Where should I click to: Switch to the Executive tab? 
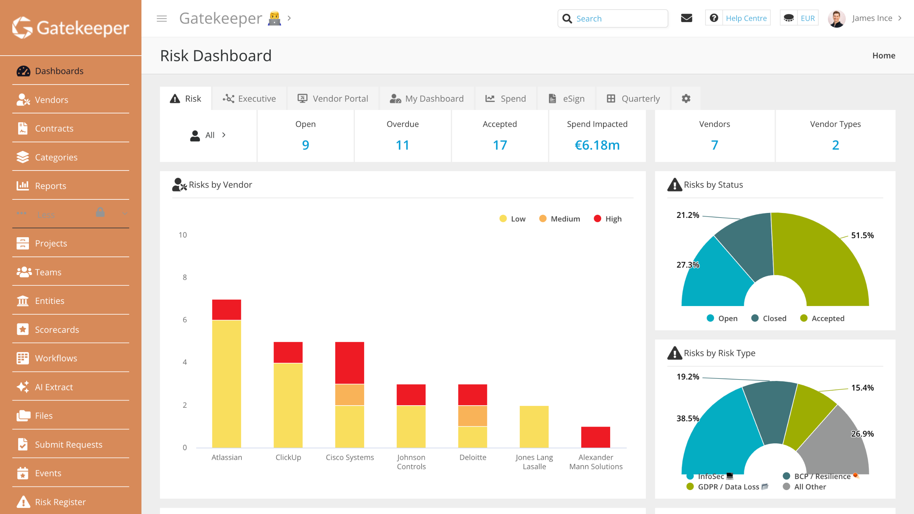(x=249, y=98)
